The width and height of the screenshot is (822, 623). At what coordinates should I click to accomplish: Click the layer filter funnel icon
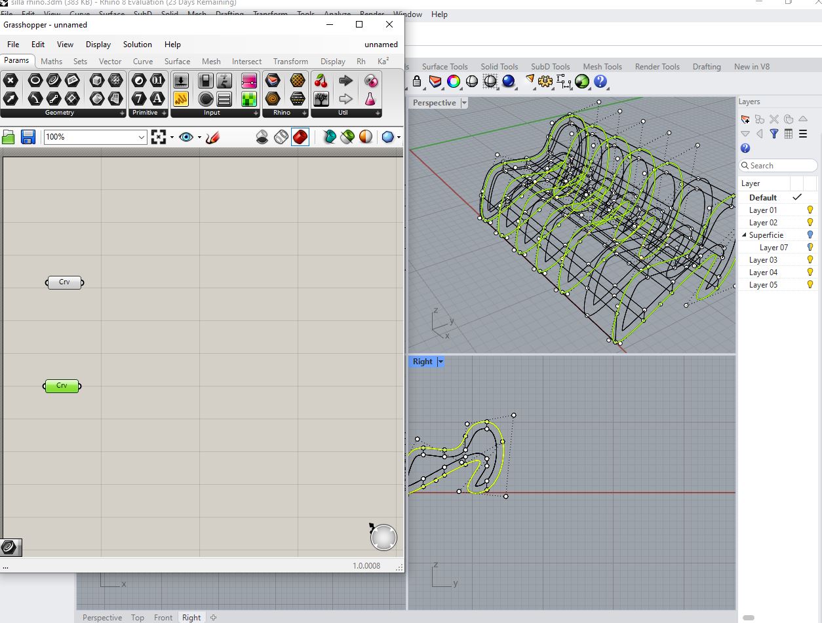tap(773, 133)
